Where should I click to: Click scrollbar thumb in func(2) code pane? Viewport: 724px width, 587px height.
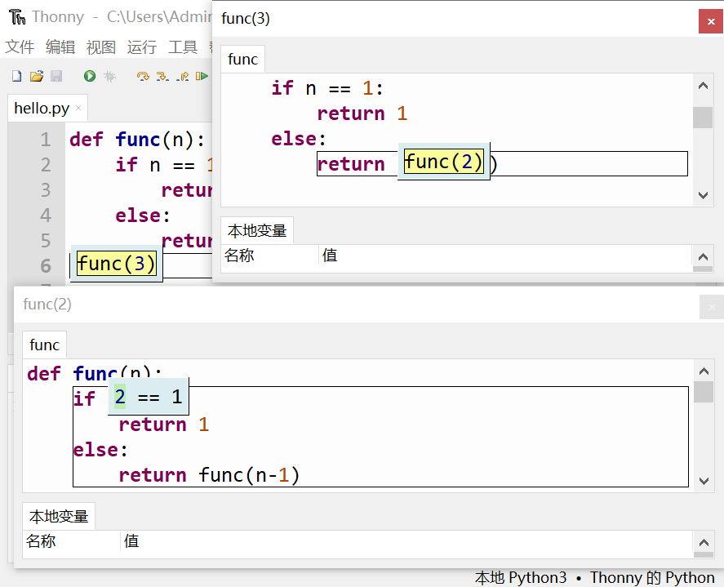point(704,392)
